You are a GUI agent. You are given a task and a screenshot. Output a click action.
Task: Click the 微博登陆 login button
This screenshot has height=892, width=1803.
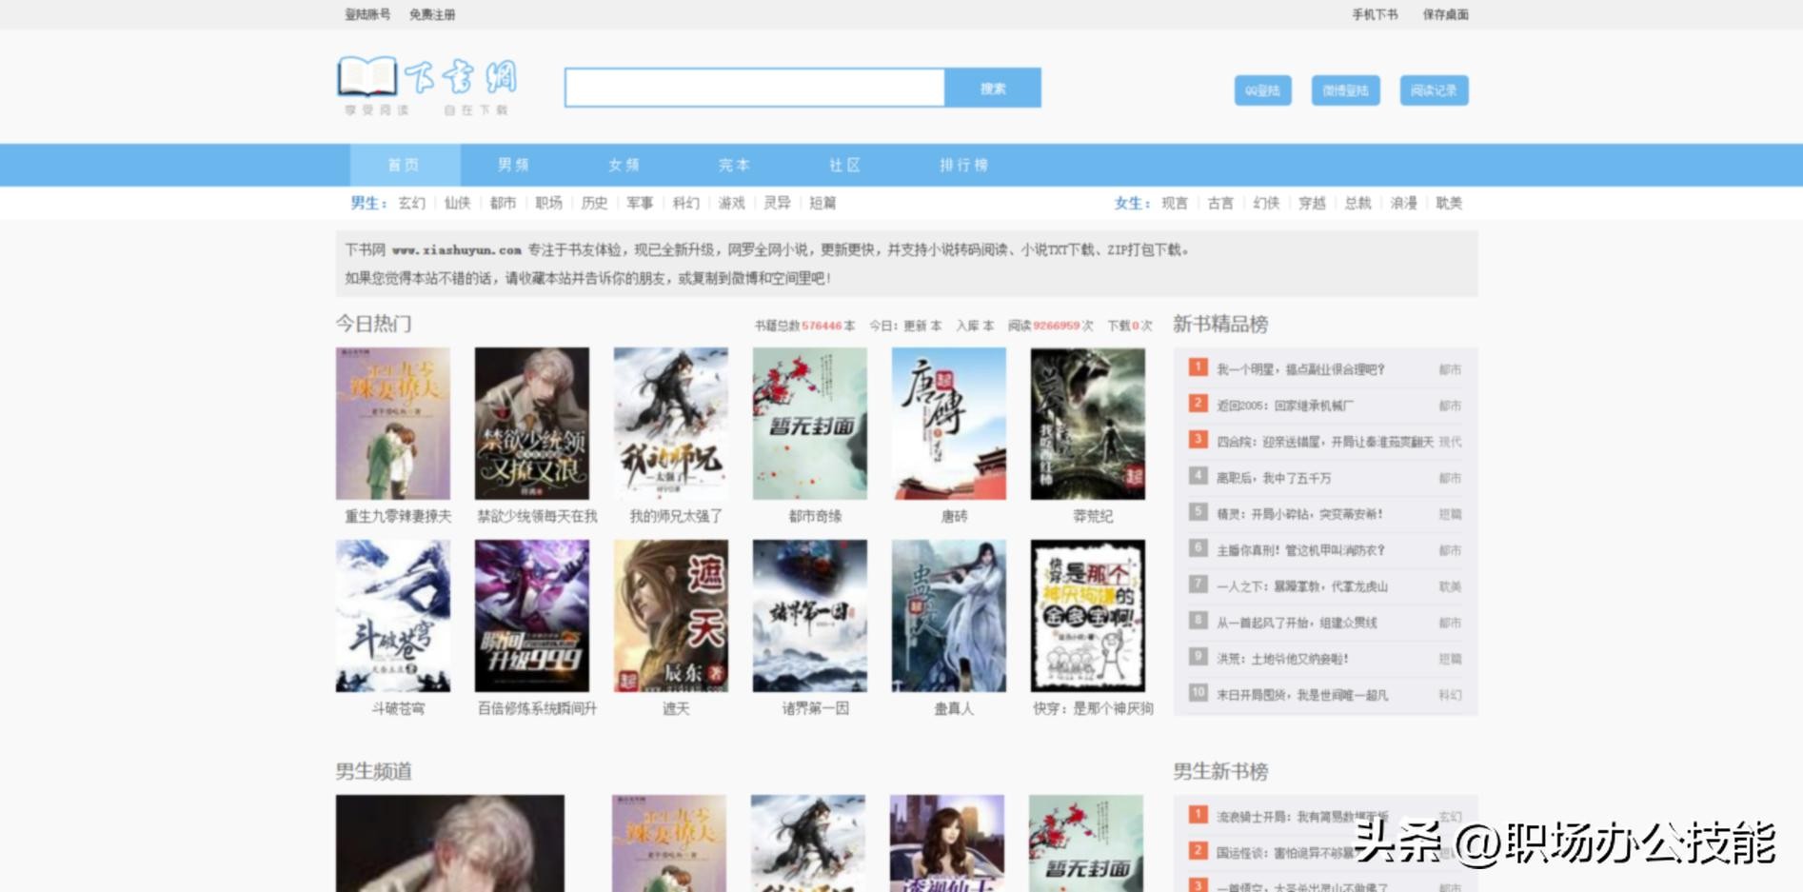tap(1344, 90)
